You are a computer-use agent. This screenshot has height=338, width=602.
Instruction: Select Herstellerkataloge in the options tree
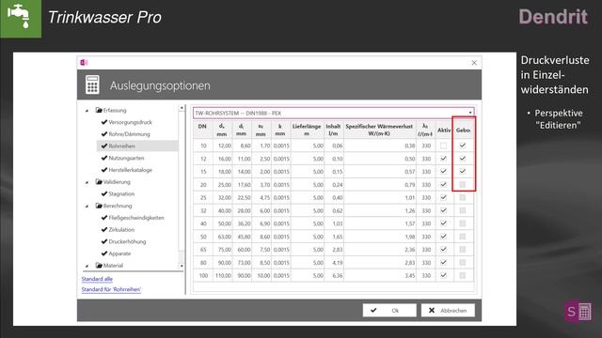click(x=130, y=170)
